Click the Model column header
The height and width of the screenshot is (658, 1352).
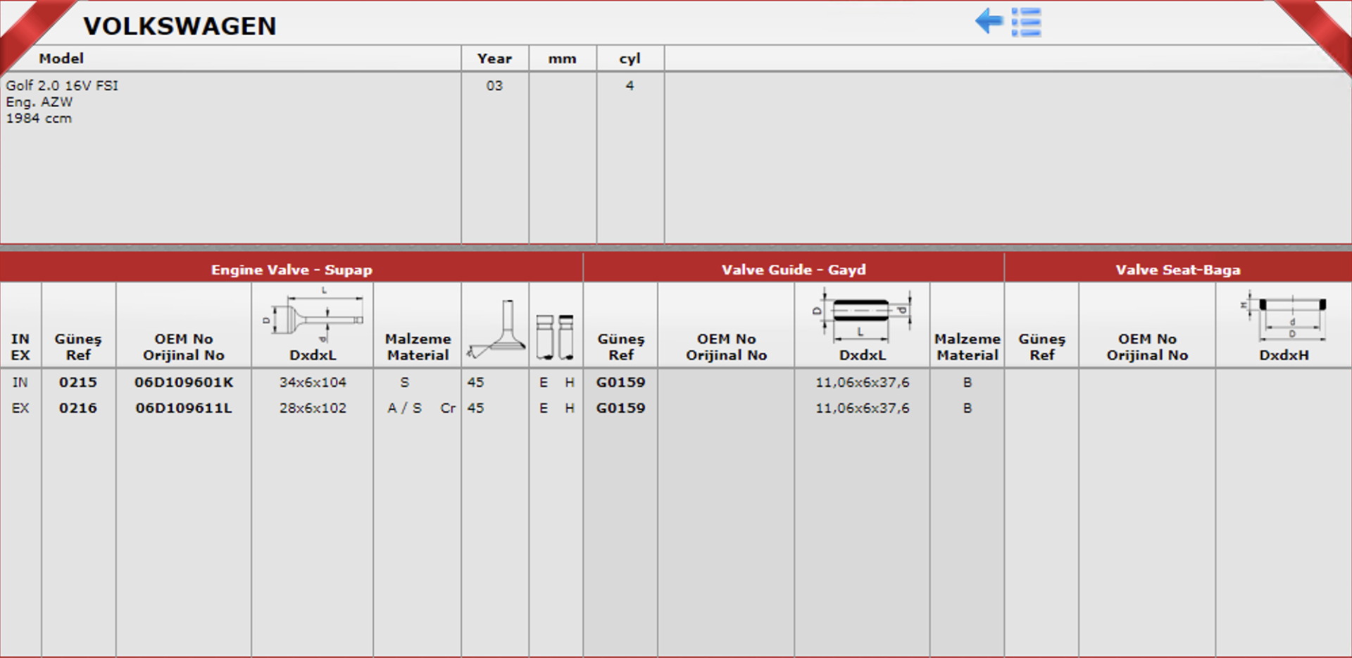pos(61,58)
